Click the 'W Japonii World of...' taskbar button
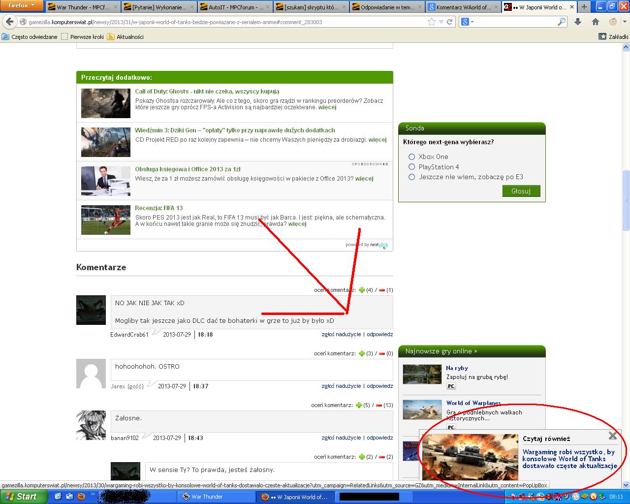The height and width of the screenshot is (504, 630). [295, 497]
